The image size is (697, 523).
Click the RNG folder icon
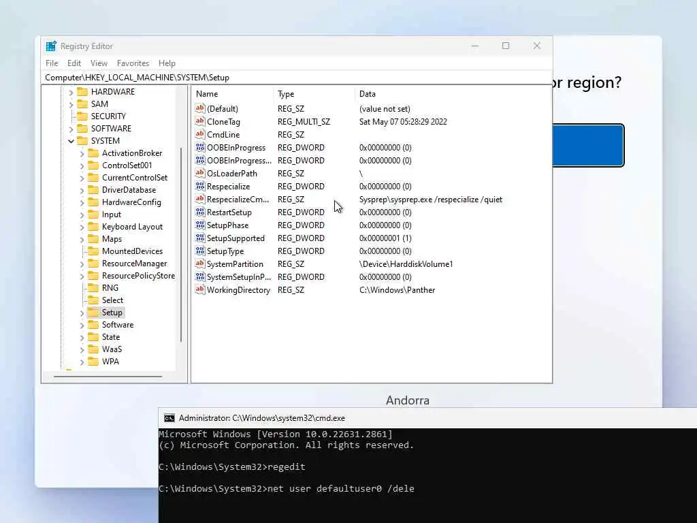tap(93, 288)
